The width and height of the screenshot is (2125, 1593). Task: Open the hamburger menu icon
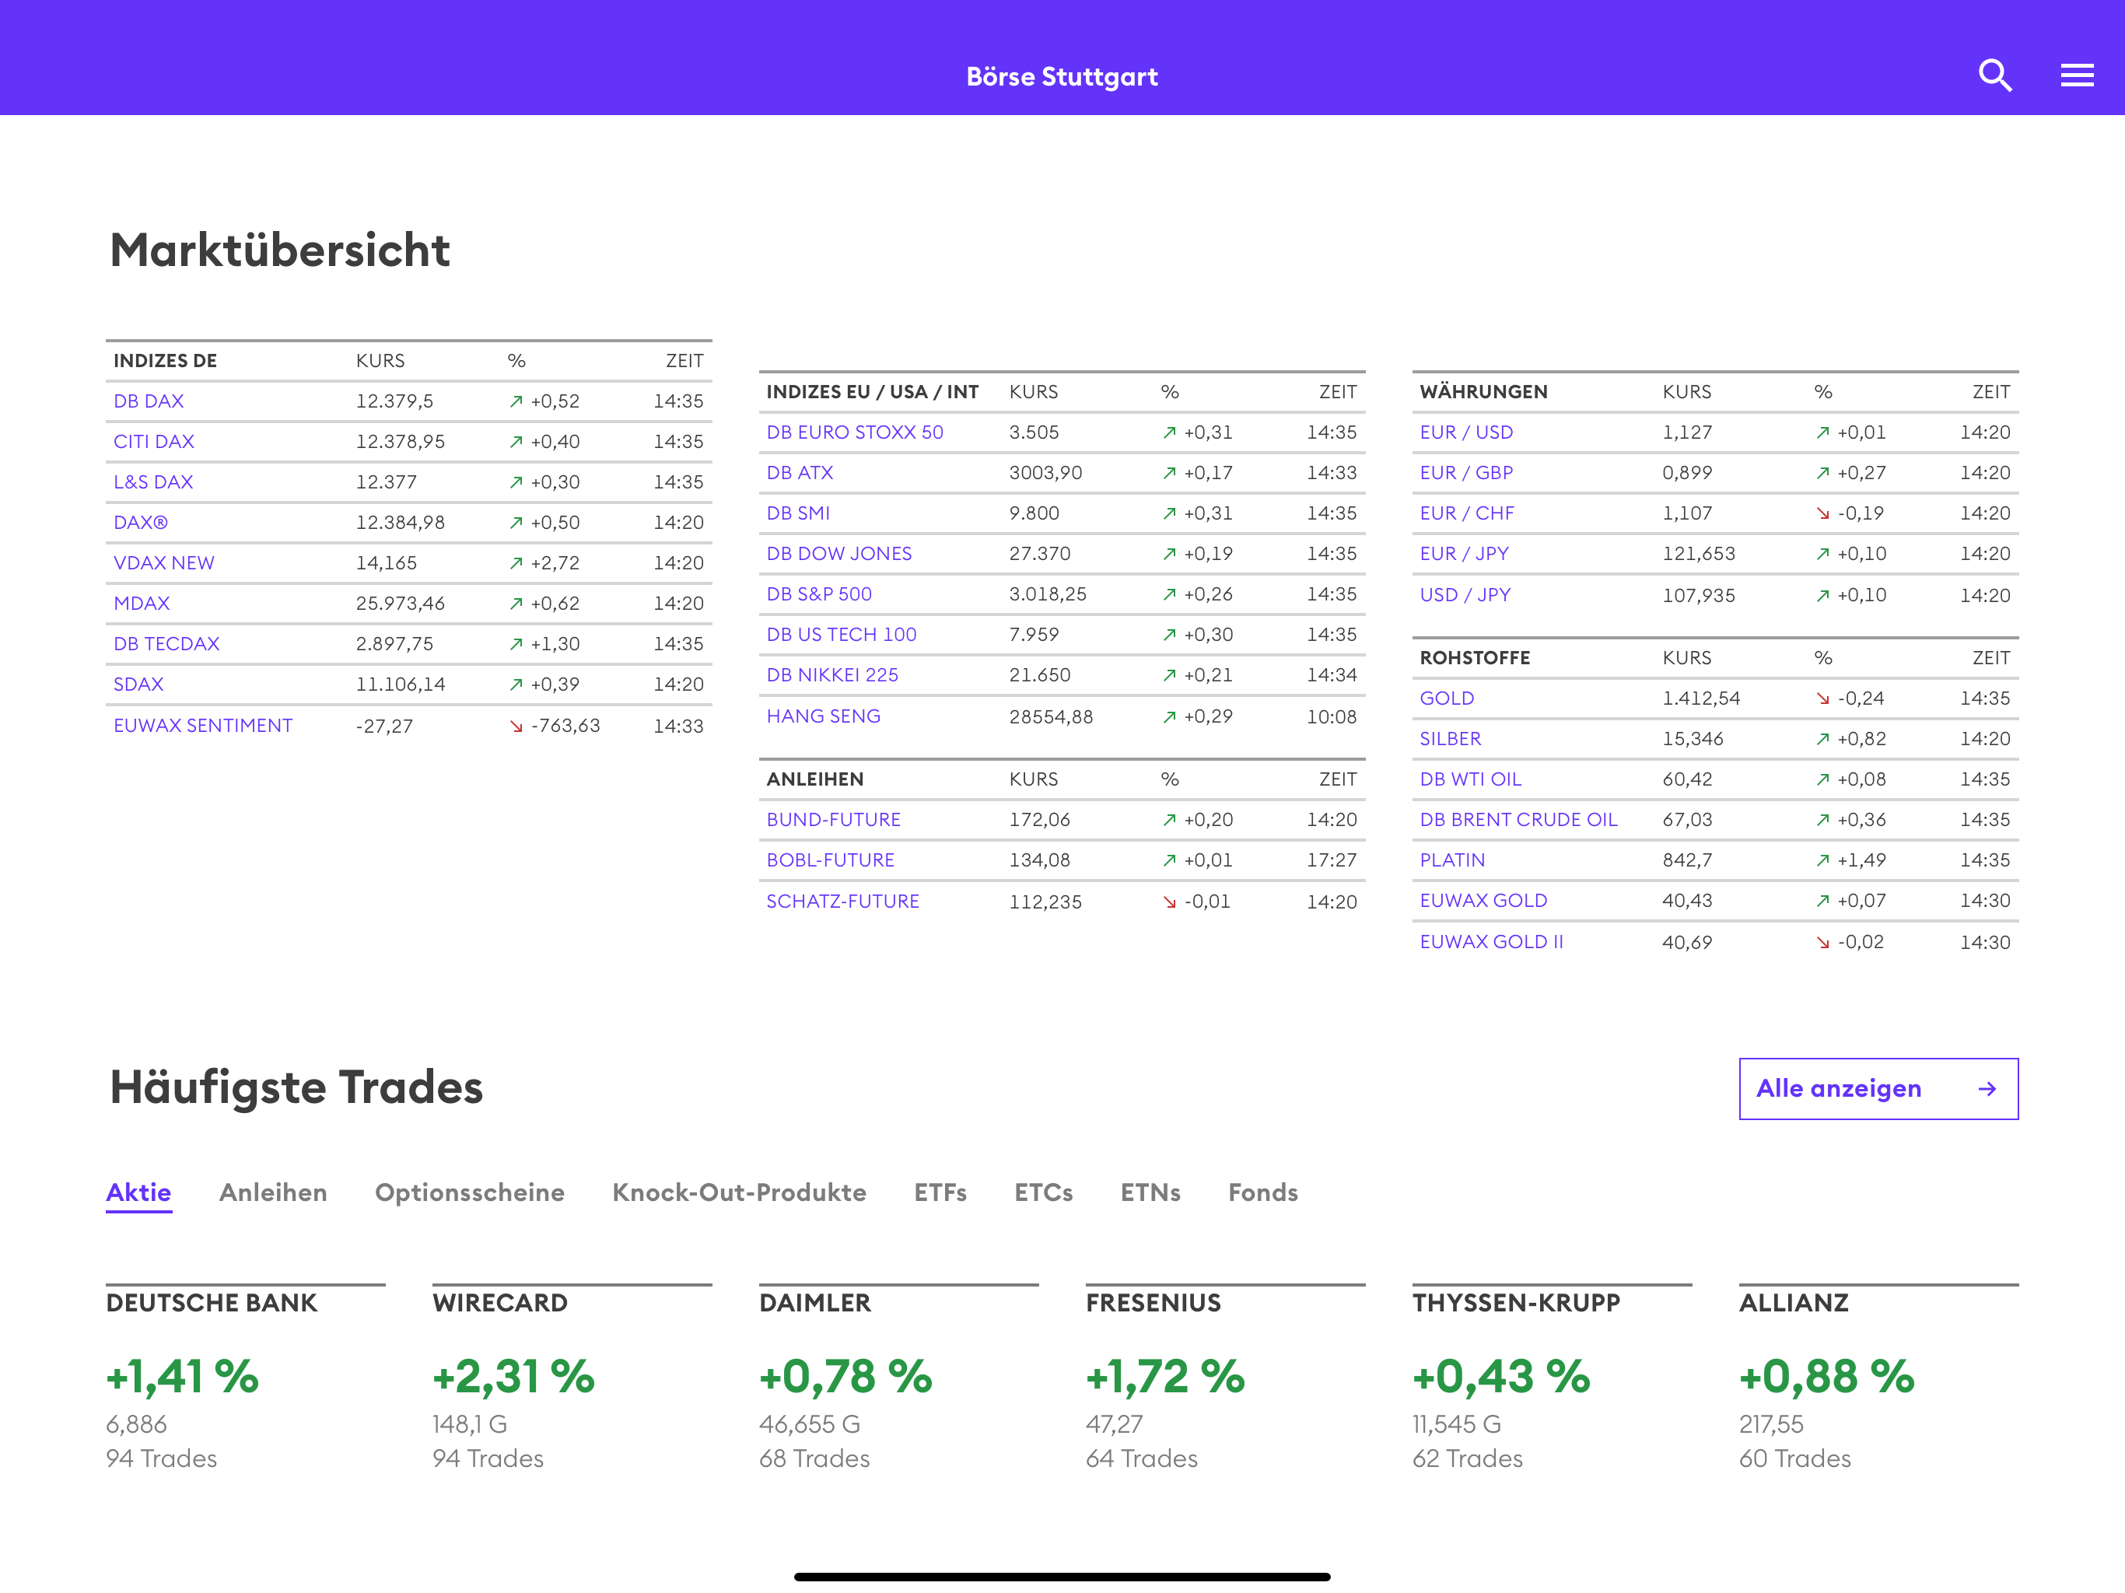(2076, 75)
